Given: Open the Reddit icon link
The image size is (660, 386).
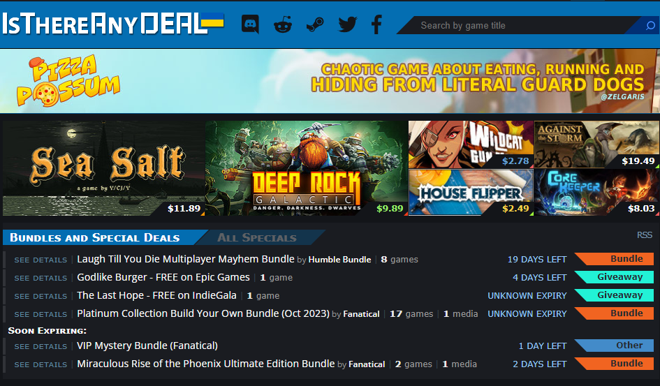Looking at the screenshot, I should click(x=282, y=24).
